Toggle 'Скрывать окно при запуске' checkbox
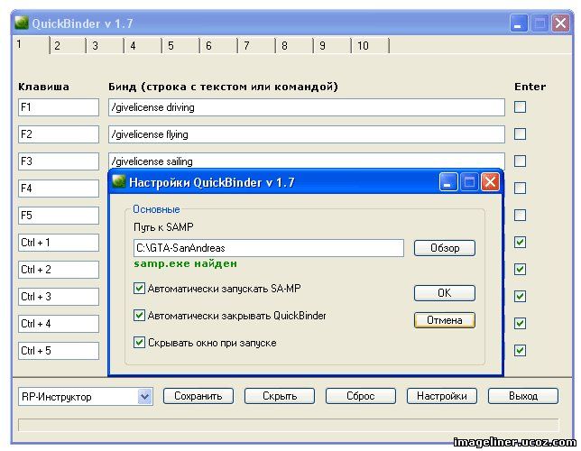The width and height of the screenshot is (581, 451). pyautogui.click(x=139, y=343)
